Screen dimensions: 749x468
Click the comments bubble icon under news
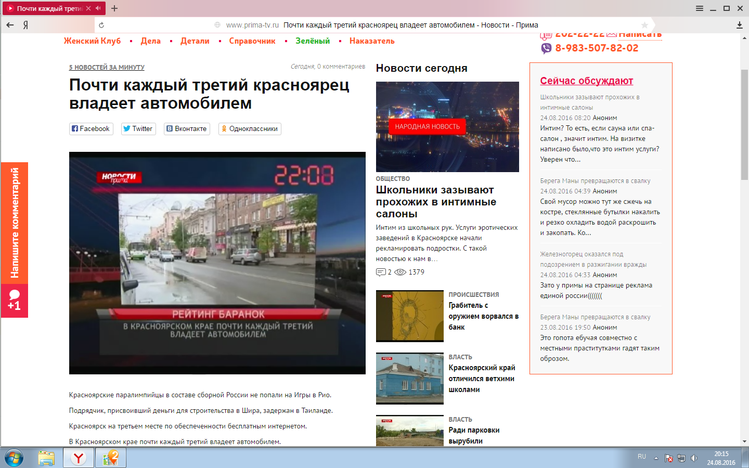381,272
